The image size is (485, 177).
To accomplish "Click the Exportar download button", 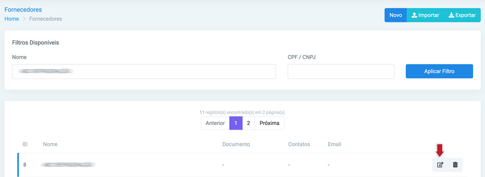I will [x=462, y=15].
